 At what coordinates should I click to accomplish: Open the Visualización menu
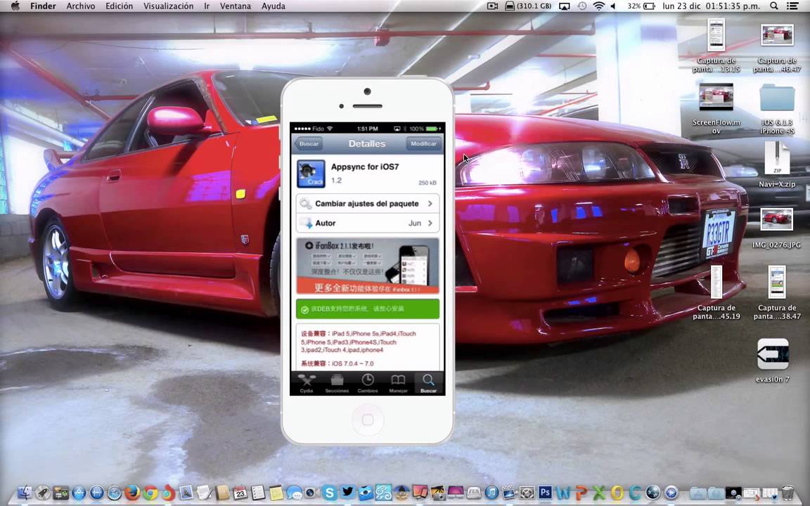[169, 6]
